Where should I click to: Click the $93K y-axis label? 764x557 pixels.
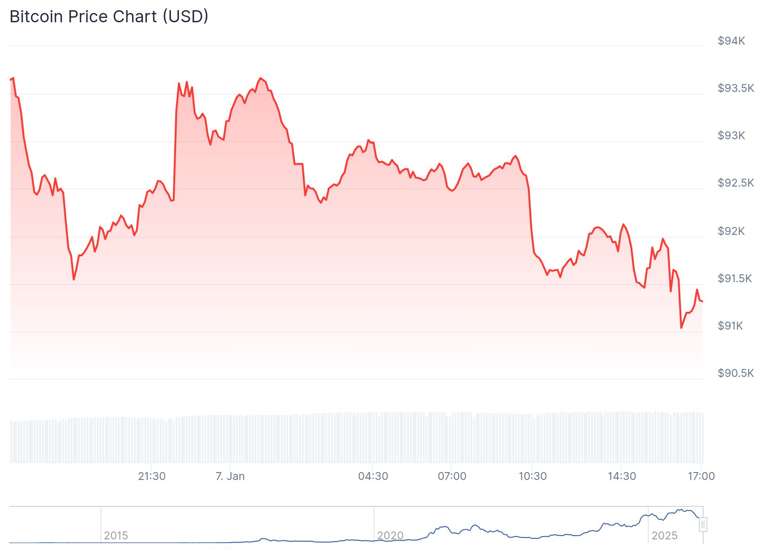(731, 136)
